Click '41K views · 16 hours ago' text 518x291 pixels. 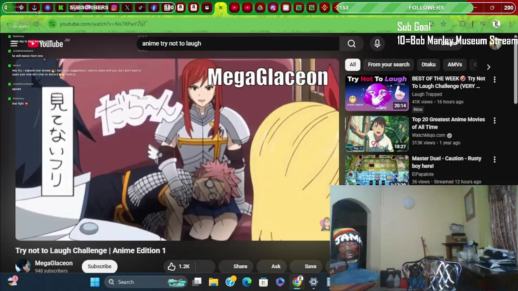click(437, 102)
